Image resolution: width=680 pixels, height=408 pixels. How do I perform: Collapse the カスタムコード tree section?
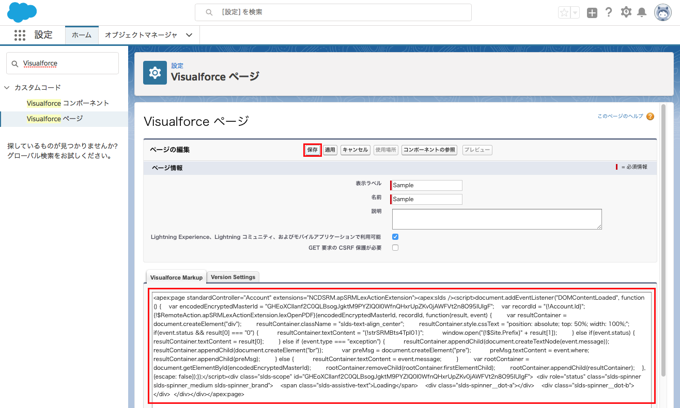[7, 88]
